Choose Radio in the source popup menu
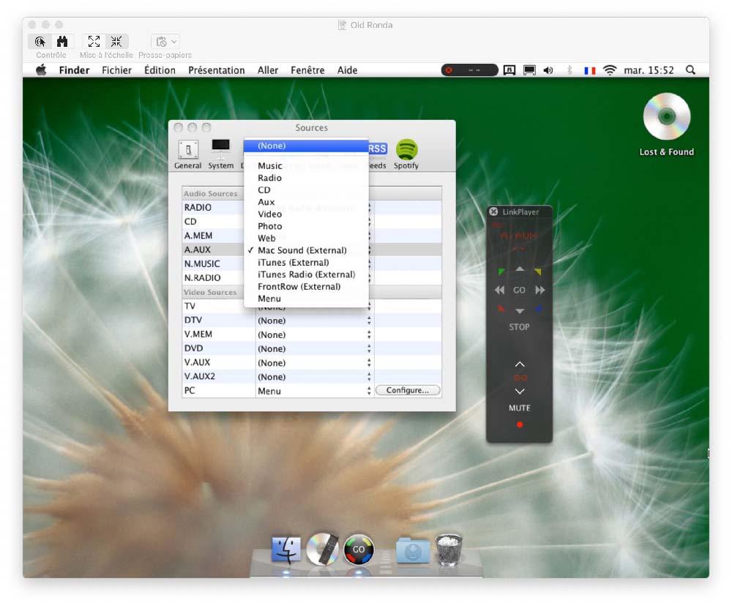732x606 pixels. point(306,178)
